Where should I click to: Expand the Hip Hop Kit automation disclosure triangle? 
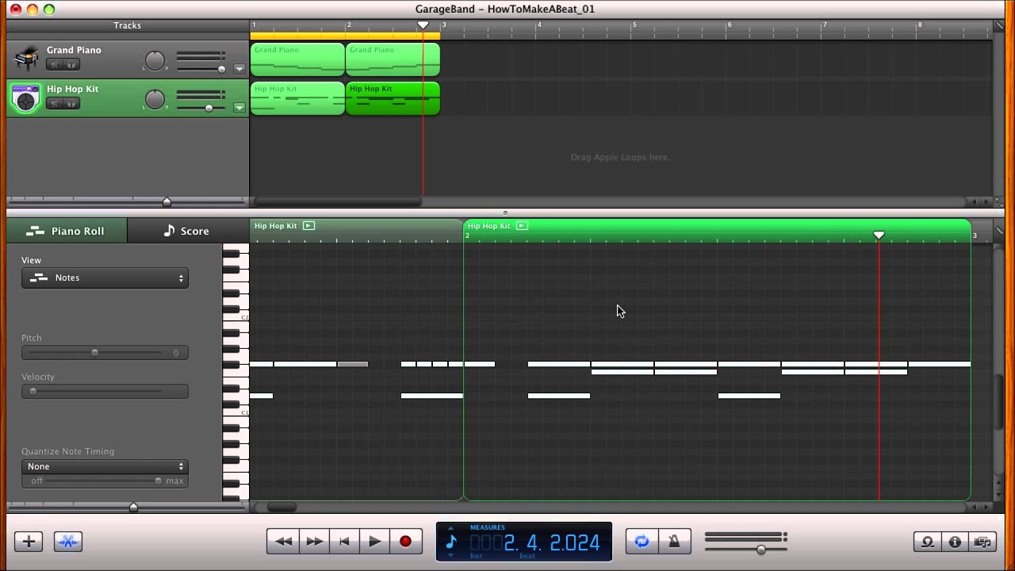(239, 108)
